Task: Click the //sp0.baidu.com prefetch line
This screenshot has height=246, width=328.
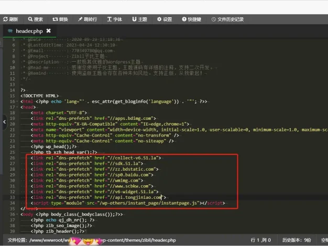Action: coord(92,175)
